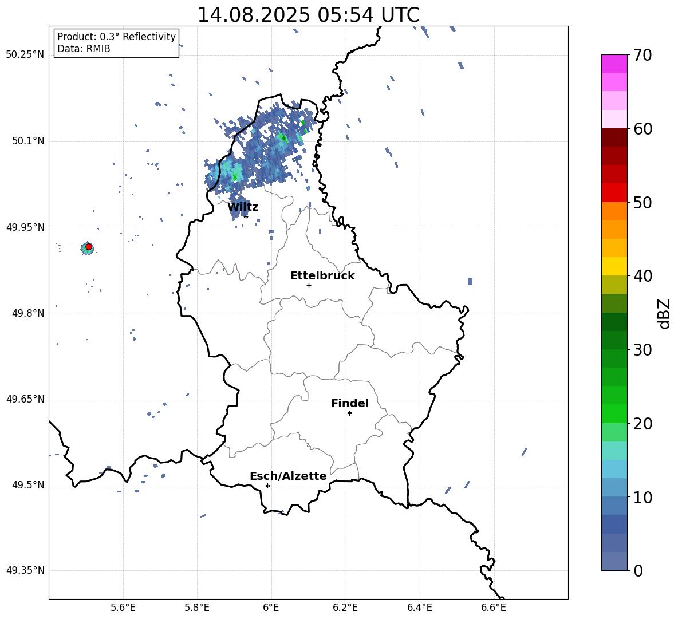The height and width of the screenshot is (619, 678).
Task: Click the 50.1°N latitude label
Action: pos(28,141)
